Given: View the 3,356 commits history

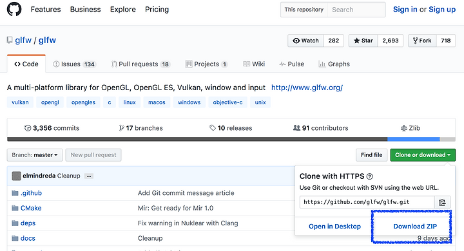Looking at the screenshot, I should tap(52, 128).
